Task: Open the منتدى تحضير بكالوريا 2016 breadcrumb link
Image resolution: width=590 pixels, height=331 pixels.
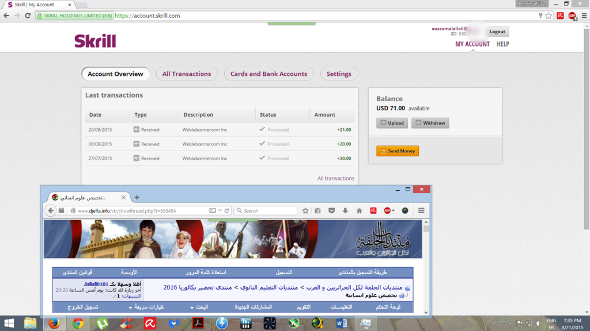Action: [198, 287]
